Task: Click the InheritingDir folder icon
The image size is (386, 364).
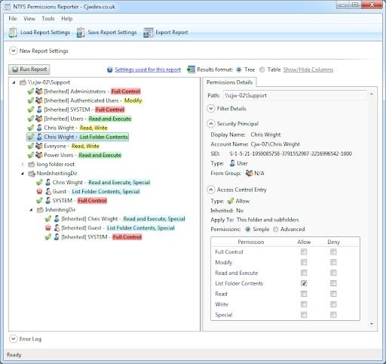Action: click(x=40, y=210)
